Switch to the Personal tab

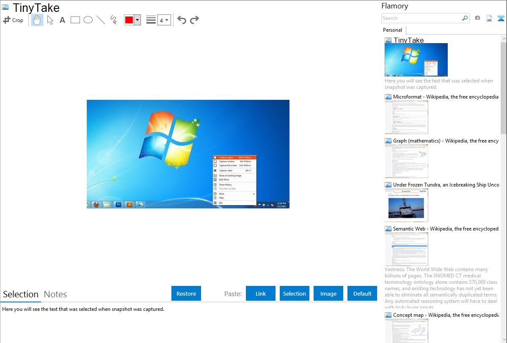[393, 30]
